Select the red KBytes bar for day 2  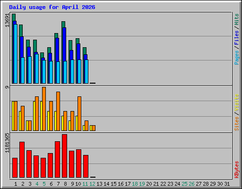click(22, 160)
